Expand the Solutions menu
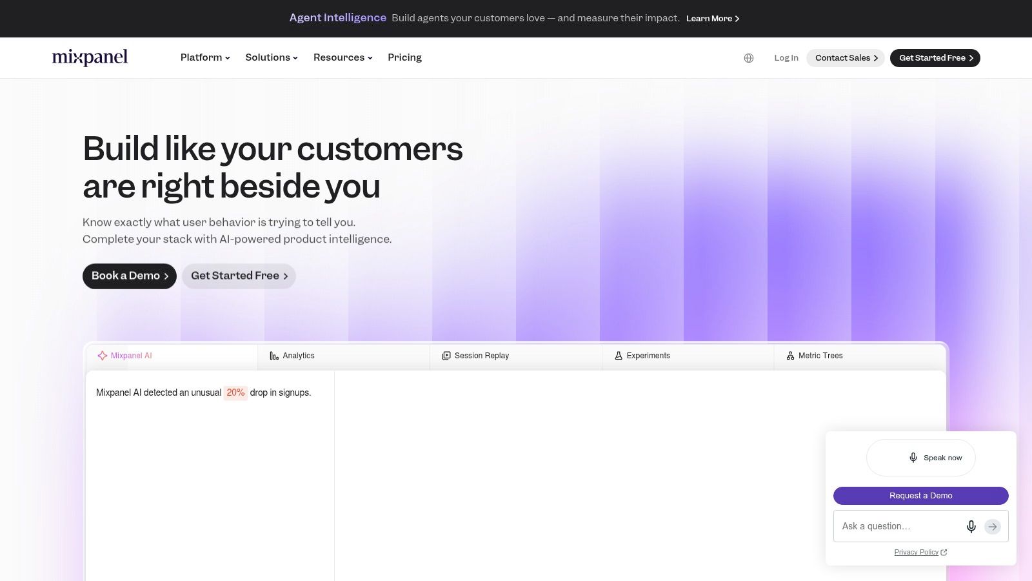Viewport: 1032px width, 581px height. 272,57
